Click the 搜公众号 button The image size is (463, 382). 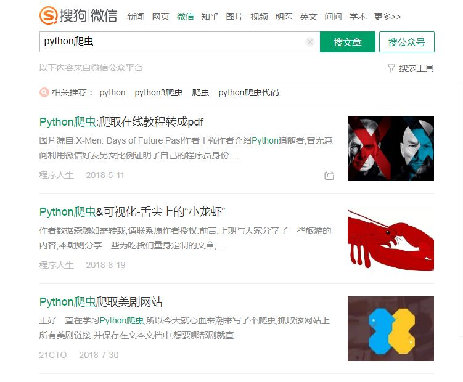click(x=407, y=42)
